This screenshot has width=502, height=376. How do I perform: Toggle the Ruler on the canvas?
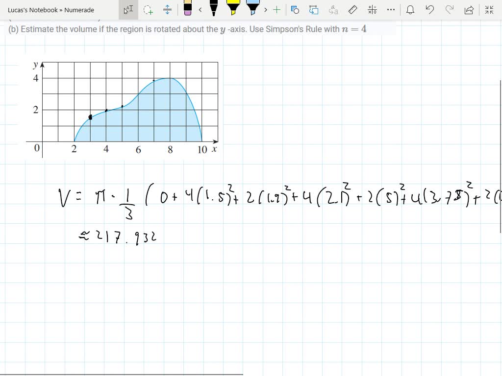352,9
